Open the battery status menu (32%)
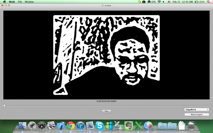Image resolution: width=213 pixels, height=133 pixels. 199,2
